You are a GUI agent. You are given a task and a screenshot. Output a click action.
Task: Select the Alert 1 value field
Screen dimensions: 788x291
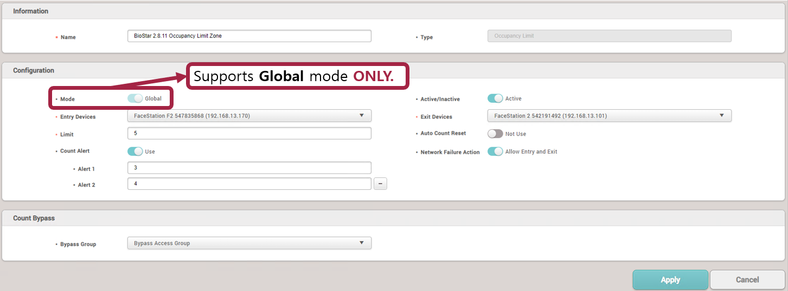pyautogui.click(x=249, y=168)
